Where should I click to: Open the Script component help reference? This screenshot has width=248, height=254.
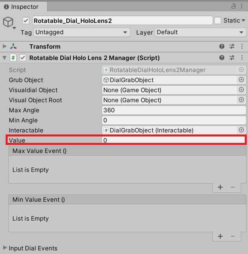click(222, 58)
